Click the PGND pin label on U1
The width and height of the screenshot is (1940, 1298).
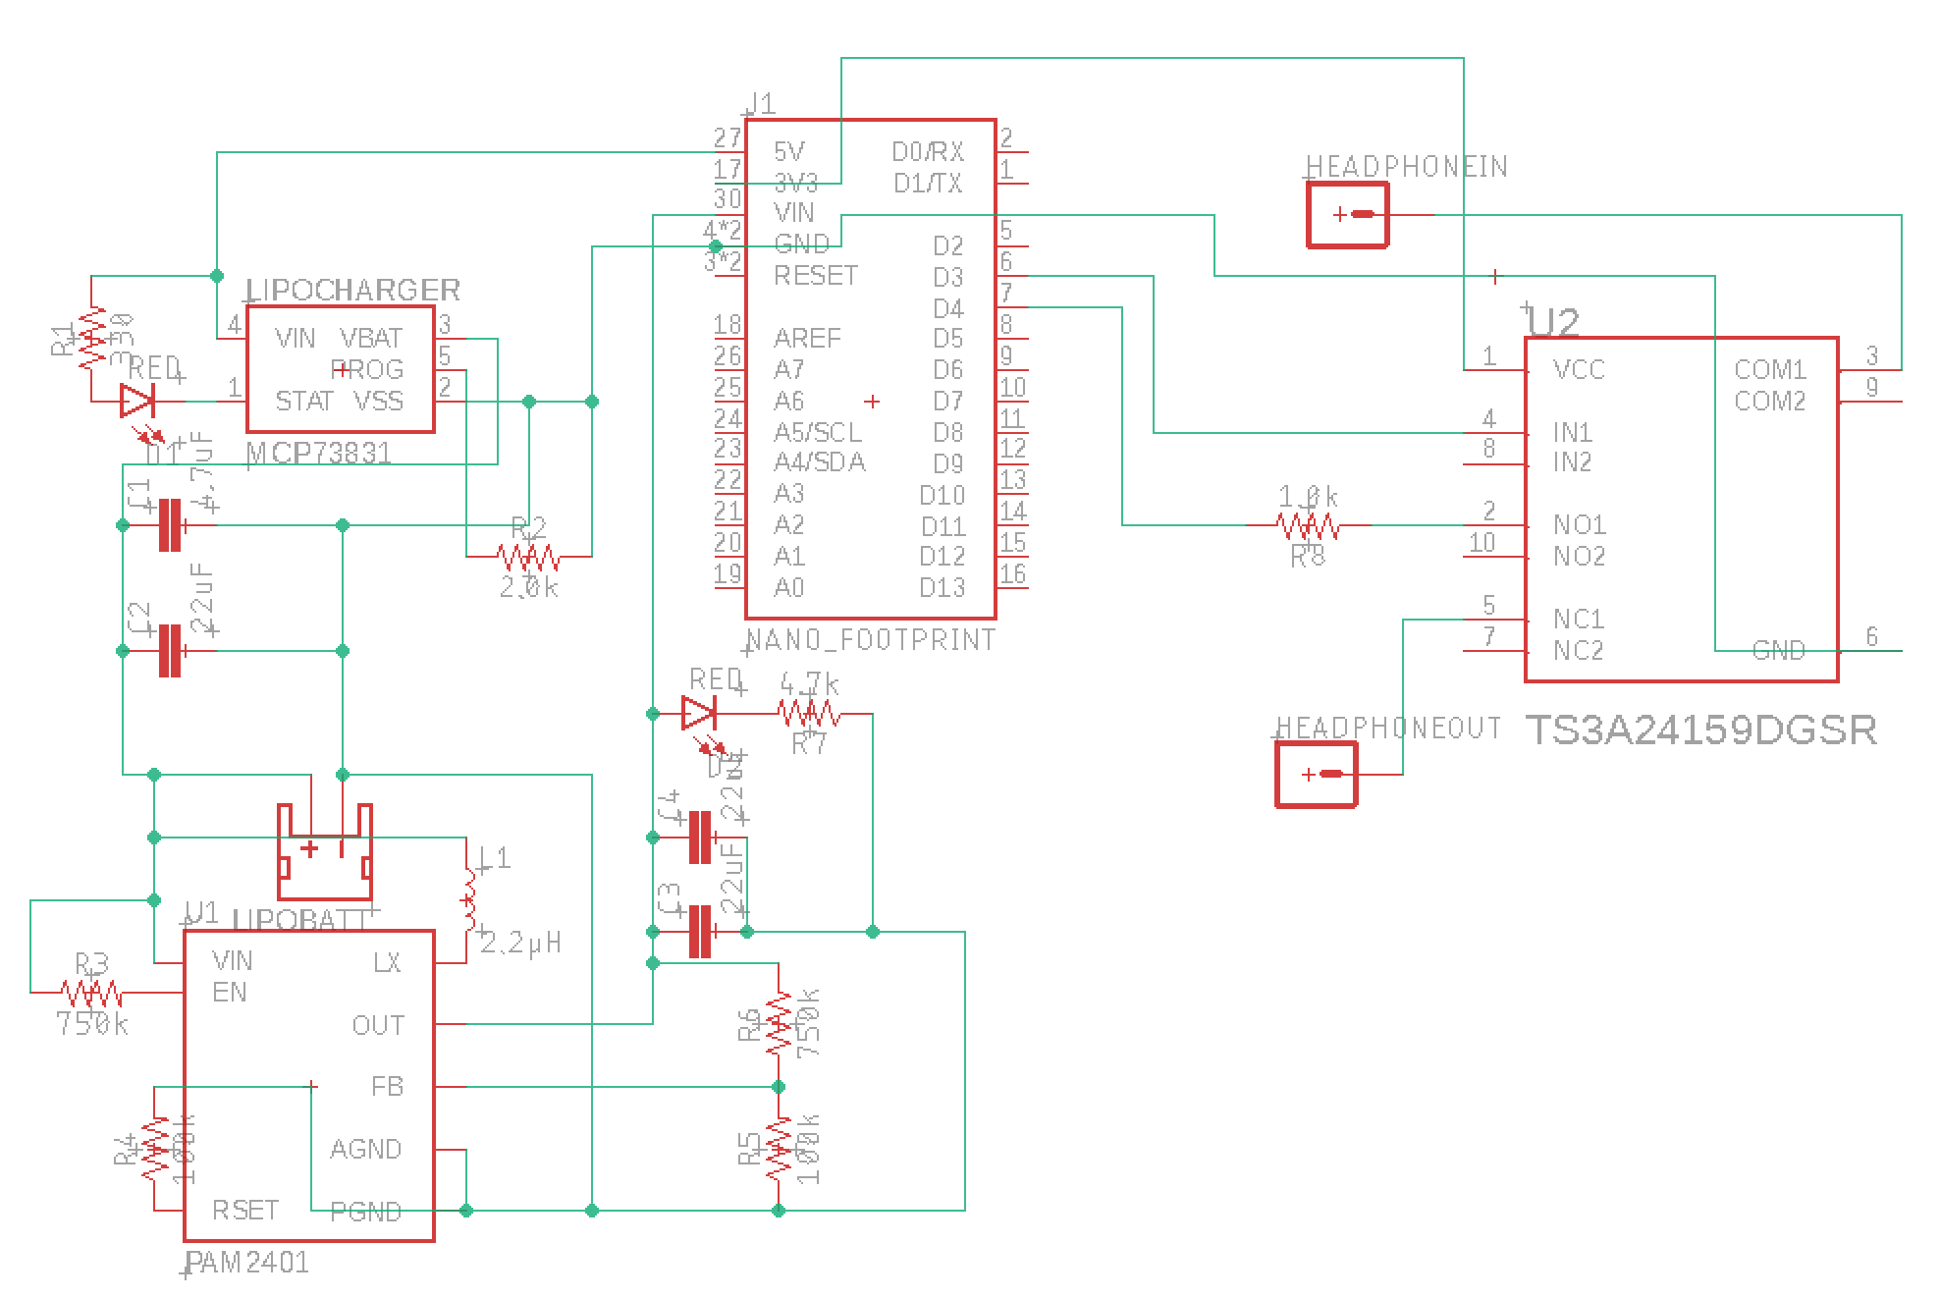366,1212
